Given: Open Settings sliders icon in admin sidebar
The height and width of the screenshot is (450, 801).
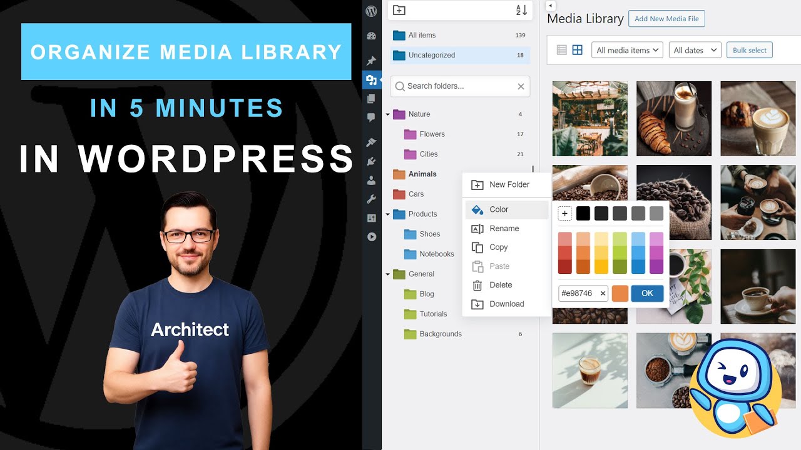Looking at the screenshot, I should pyautogui.click(x=371, y=218).
